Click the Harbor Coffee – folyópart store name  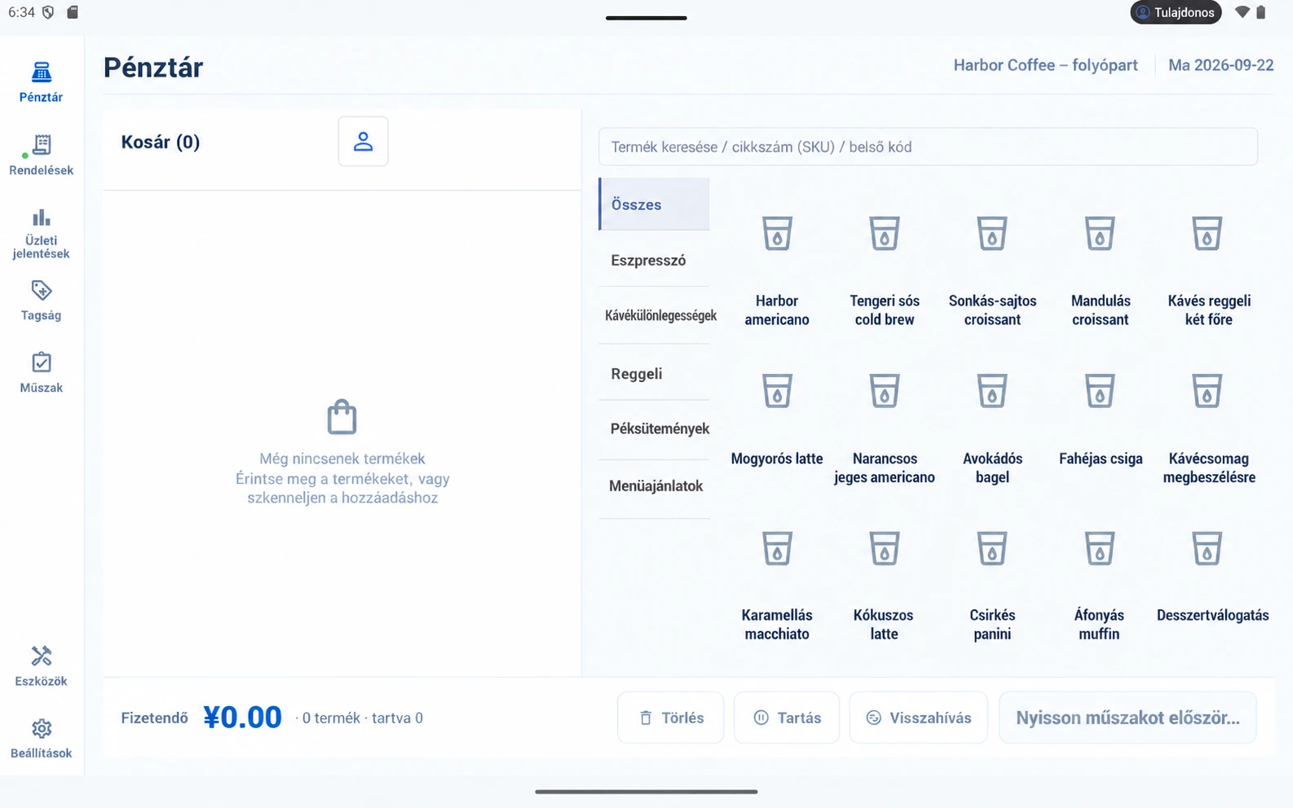point(1045,65)
